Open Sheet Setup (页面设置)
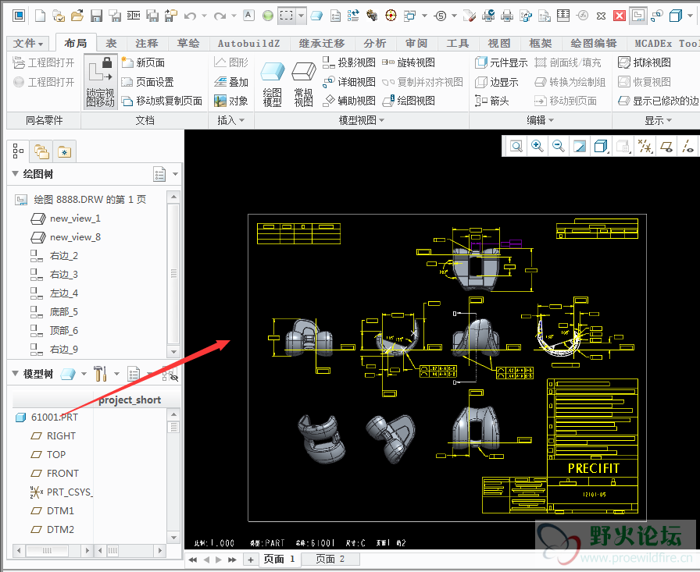 pyautogui.click(x=148, y=82)
